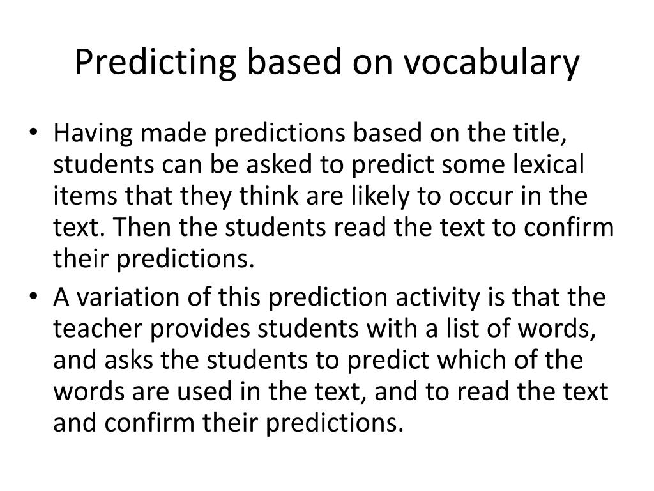Click the line starting 'and asks the students'
The height and width of the screenshot is (491, 654).
(x=318, y=361)
